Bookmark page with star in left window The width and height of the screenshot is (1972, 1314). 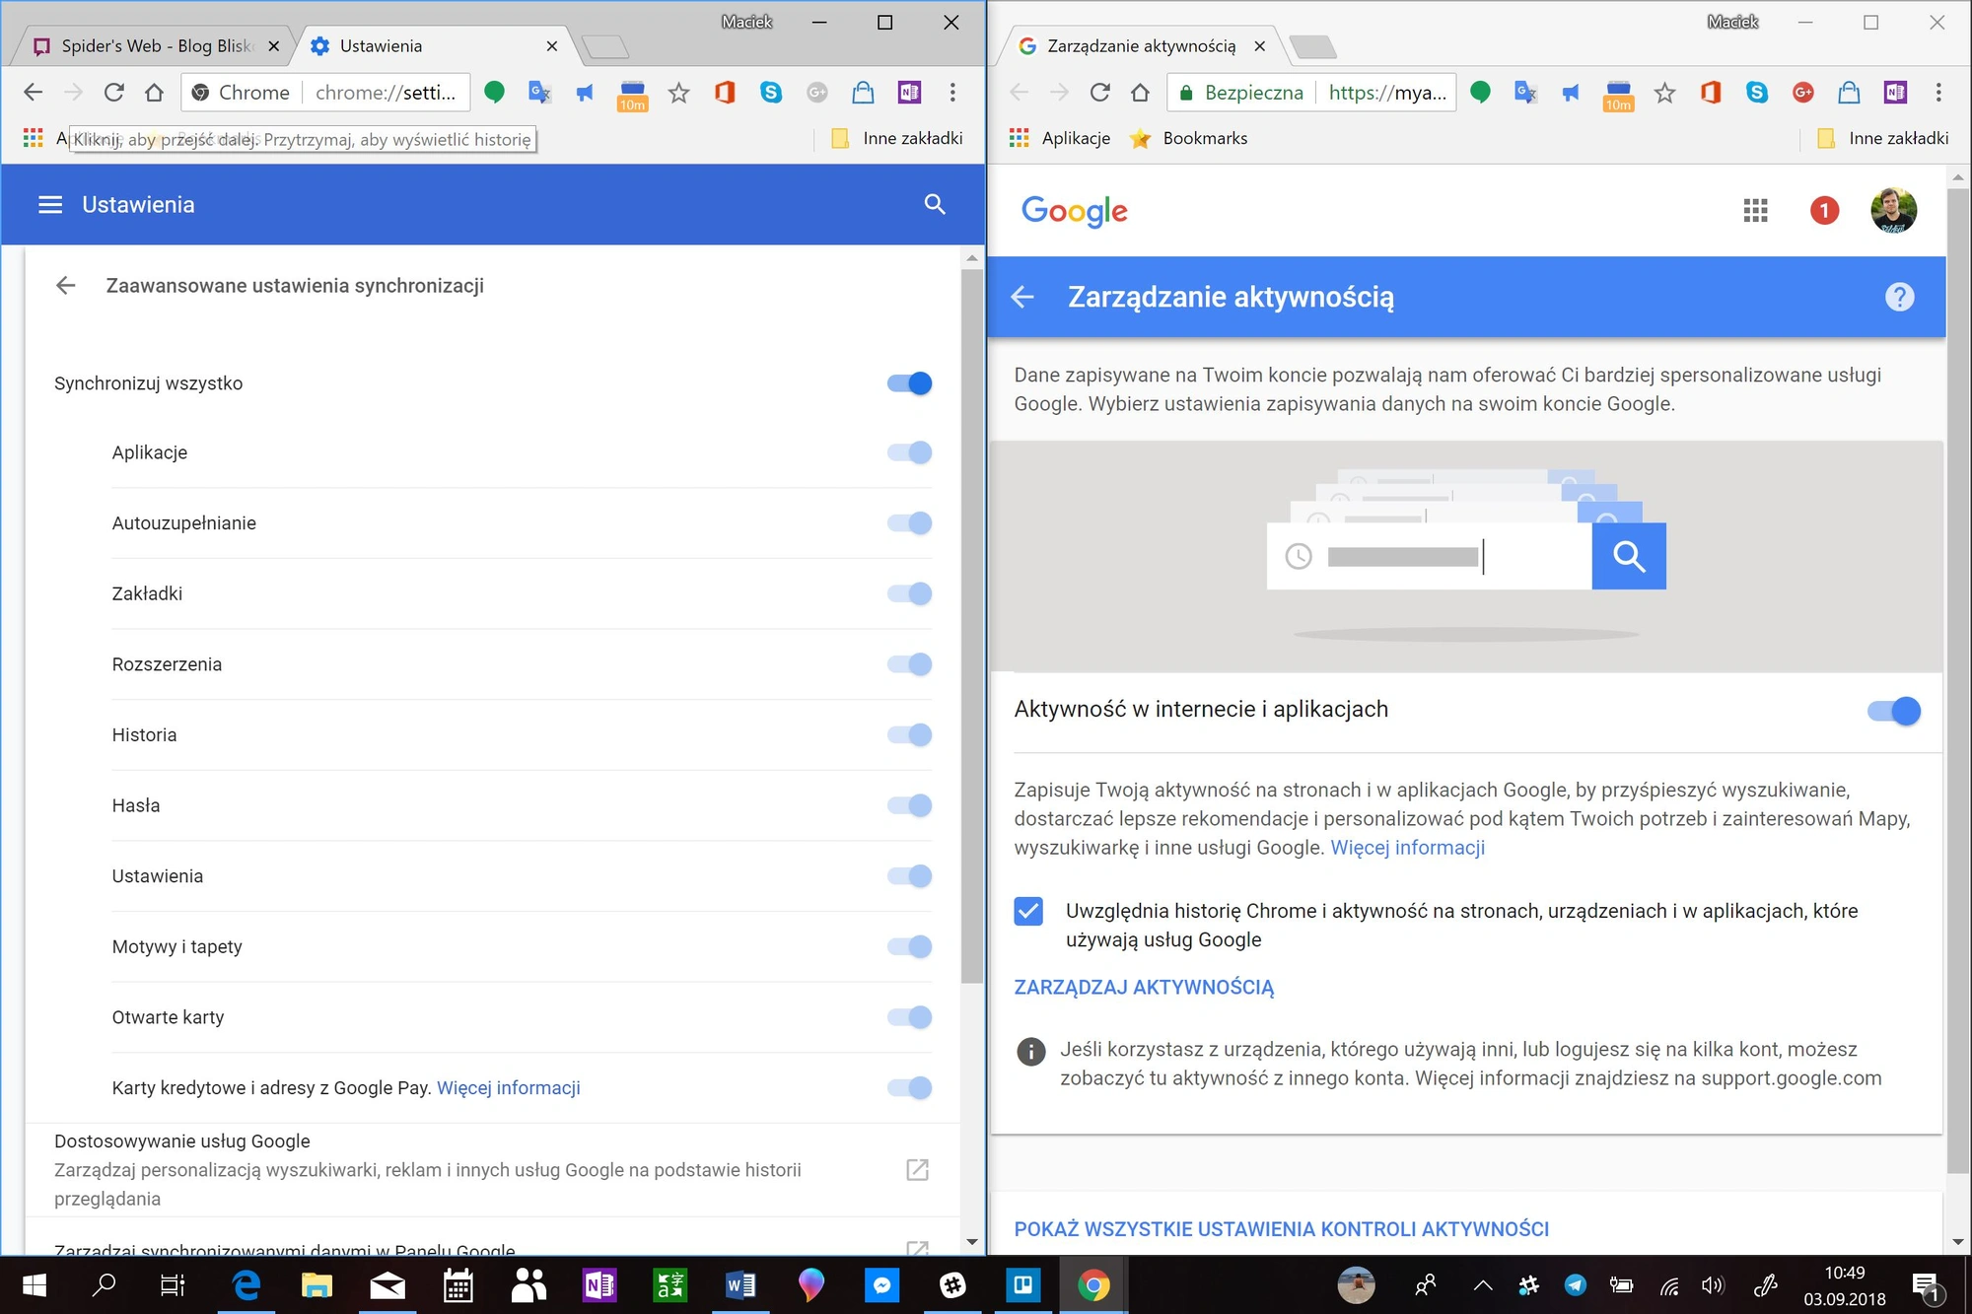678,93
